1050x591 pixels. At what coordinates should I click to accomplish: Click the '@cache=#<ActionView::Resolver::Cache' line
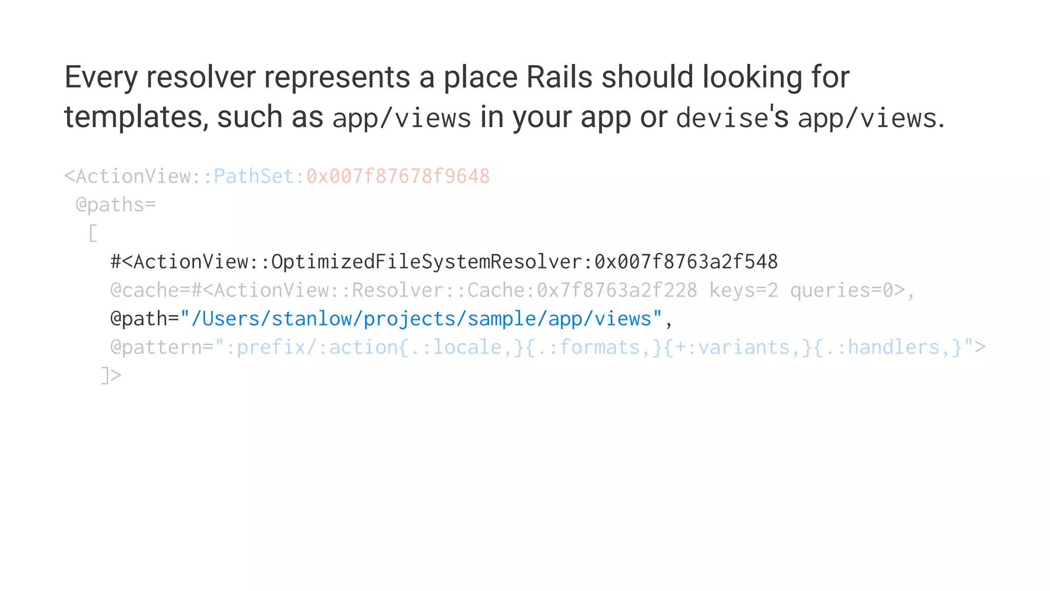pos(512,290)
